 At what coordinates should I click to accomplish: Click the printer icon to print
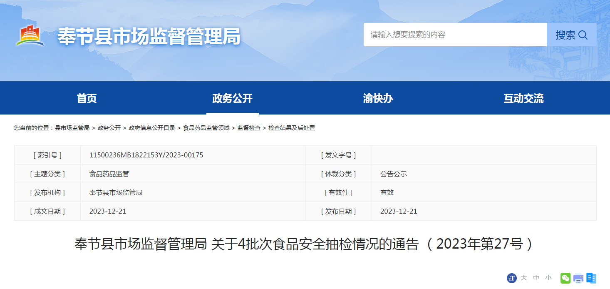(x=578, y=278)
